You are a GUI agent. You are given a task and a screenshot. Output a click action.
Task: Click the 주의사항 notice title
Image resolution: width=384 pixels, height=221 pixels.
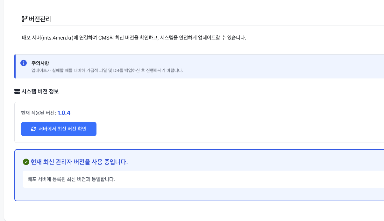coord(40,63)
